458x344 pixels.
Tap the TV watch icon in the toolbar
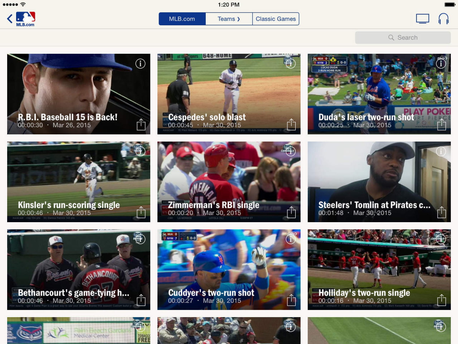(423, 18)
